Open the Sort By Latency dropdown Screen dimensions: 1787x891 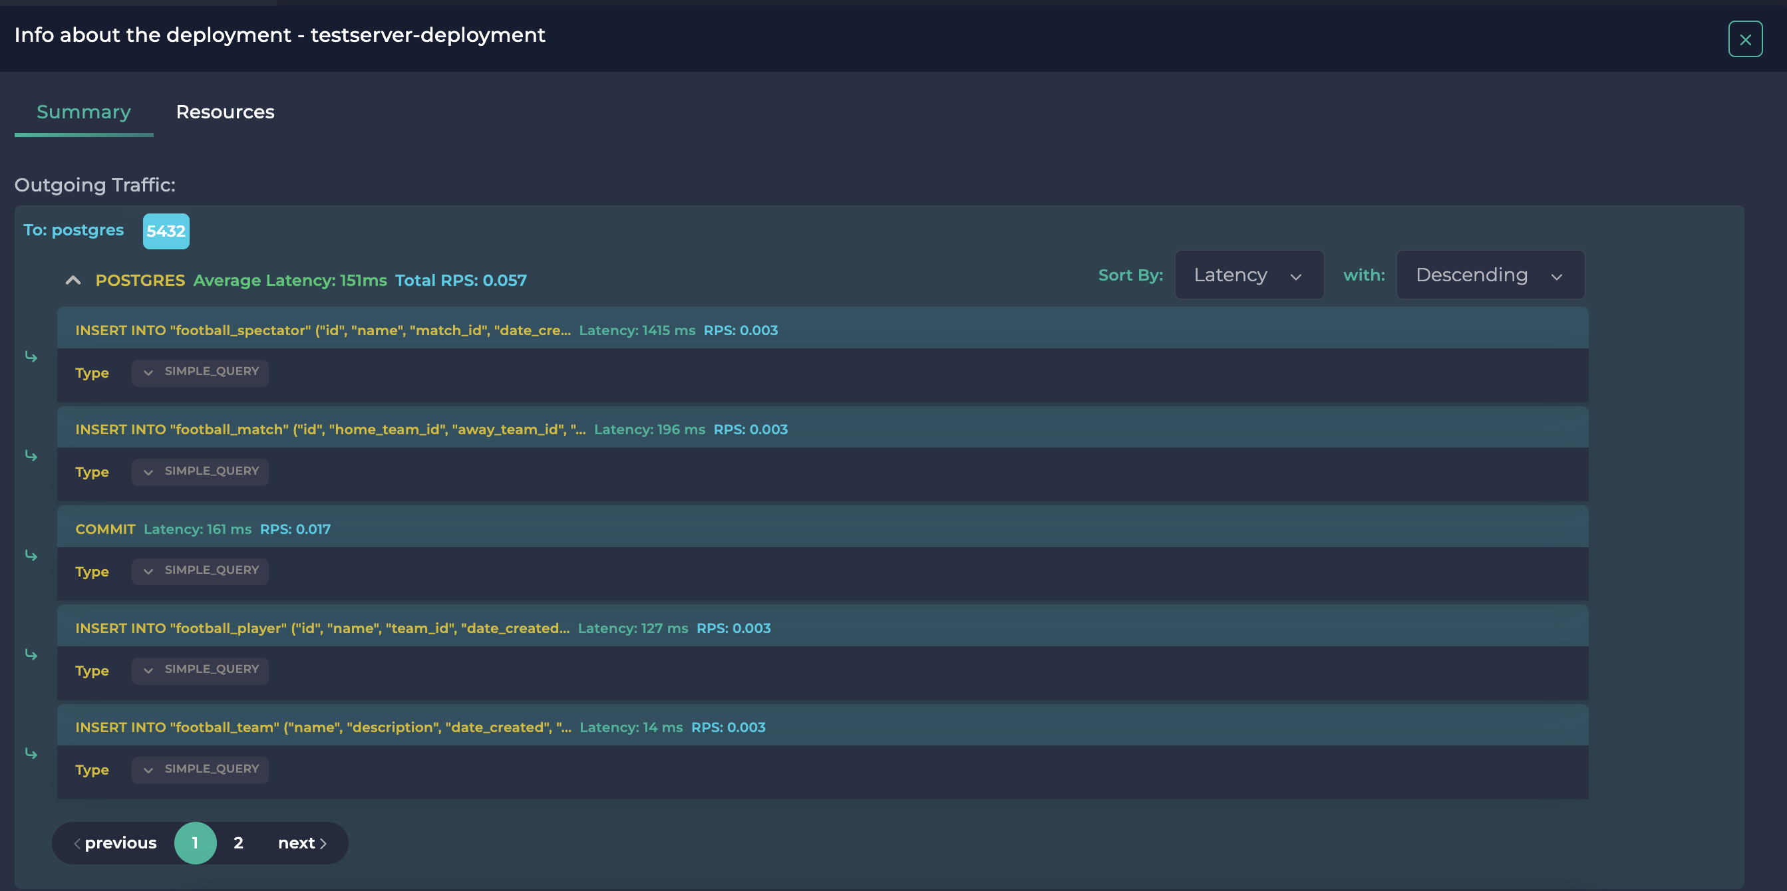[1248, 275]
